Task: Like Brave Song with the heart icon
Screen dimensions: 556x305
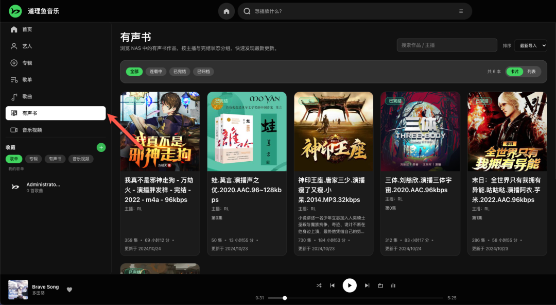Action: (x=69, y=290)
